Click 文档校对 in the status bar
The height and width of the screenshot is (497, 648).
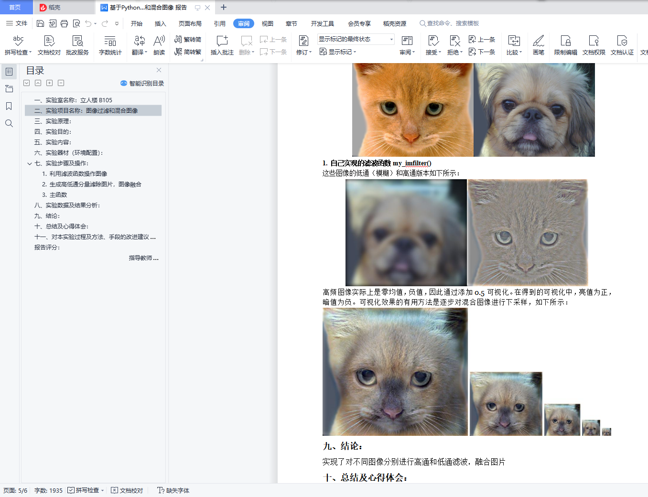(x=127, y=490)
